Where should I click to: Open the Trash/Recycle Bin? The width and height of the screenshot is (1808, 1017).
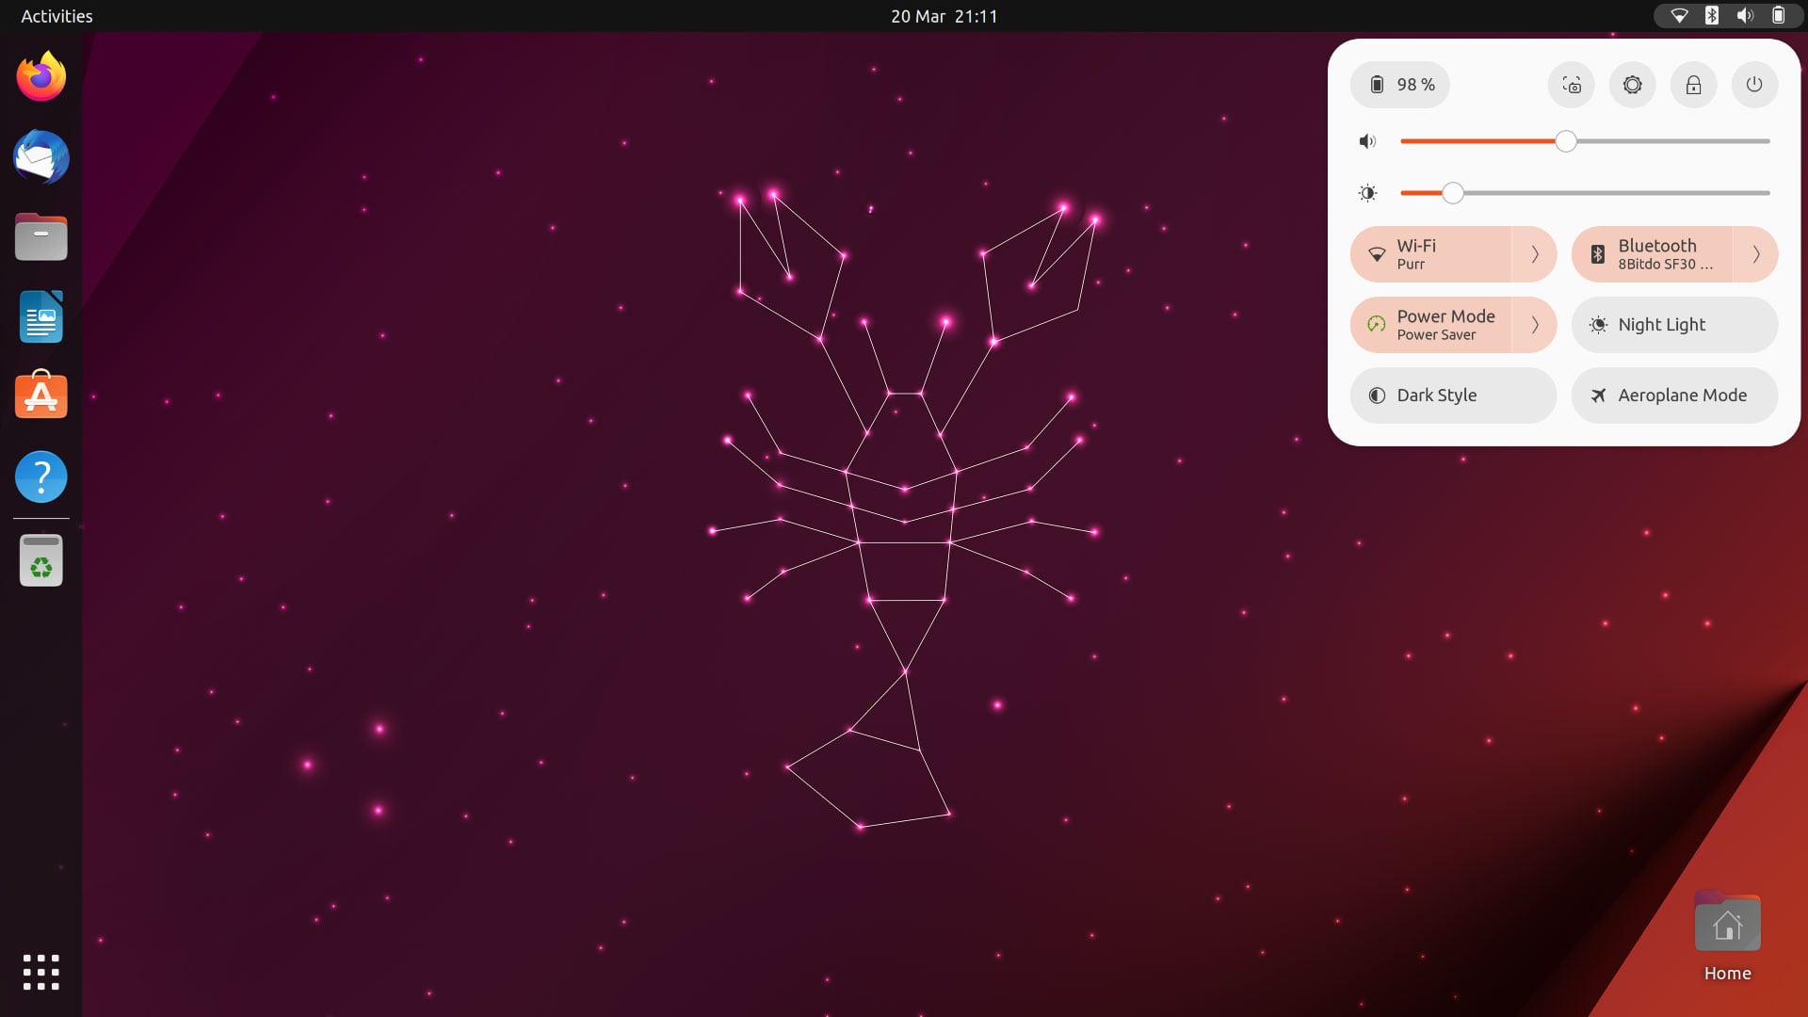click(41, 561)
